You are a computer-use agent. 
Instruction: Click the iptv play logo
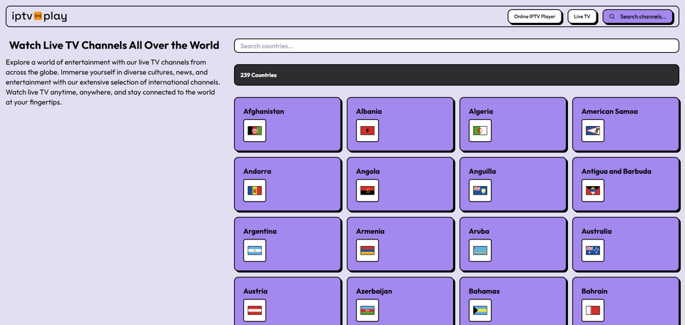click(x=39, y=16)
